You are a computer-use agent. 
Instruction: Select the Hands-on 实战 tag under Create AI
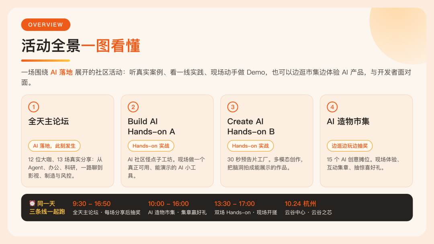pos(250,146)
